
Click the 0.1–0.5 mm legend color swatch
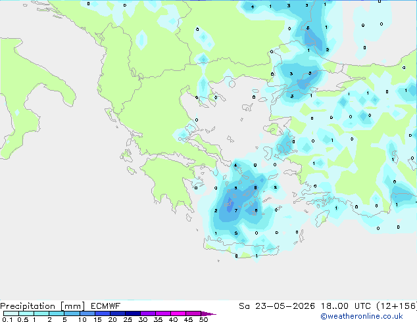[11, 313]
